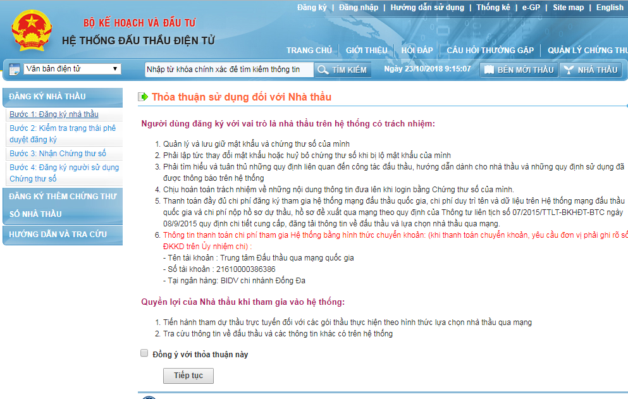This screenshot has width=628, height=399.
Task: Open the HỎI ĐÁP menu
Action: pos(417,51)
